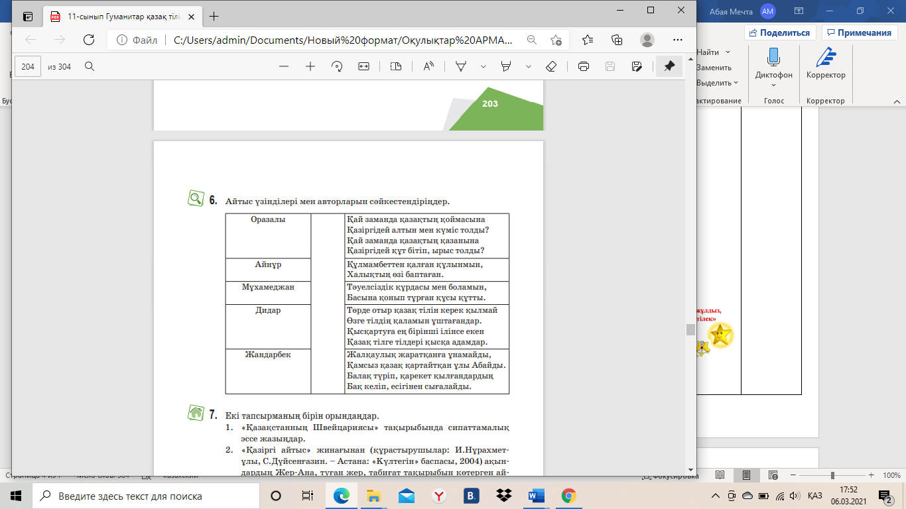The width and height of the screenshot is (906, 509).
Task: Print the PDF document
Action: pos(584,66)
